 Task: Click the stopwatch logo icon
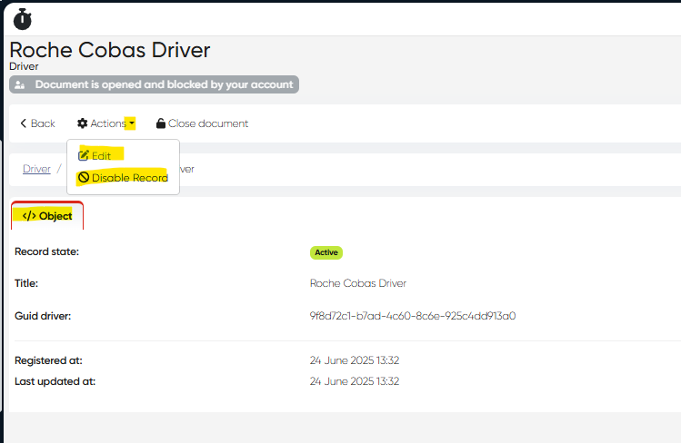click(22, 18)
